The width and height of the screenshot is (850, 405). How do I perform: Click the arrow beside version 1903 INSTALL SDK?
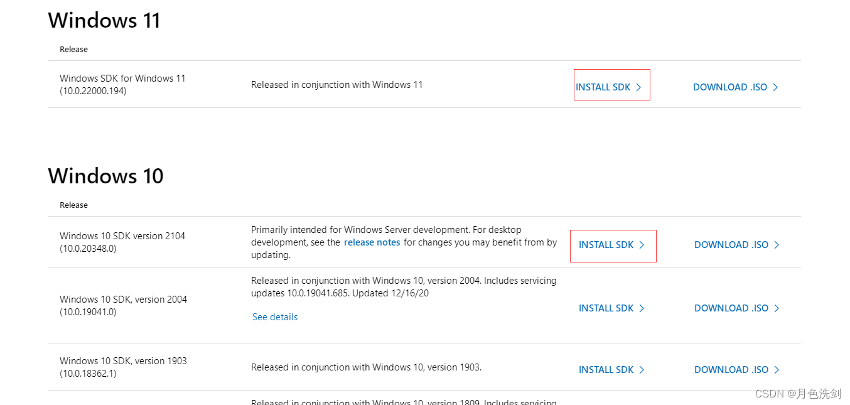tap(642, 370)
